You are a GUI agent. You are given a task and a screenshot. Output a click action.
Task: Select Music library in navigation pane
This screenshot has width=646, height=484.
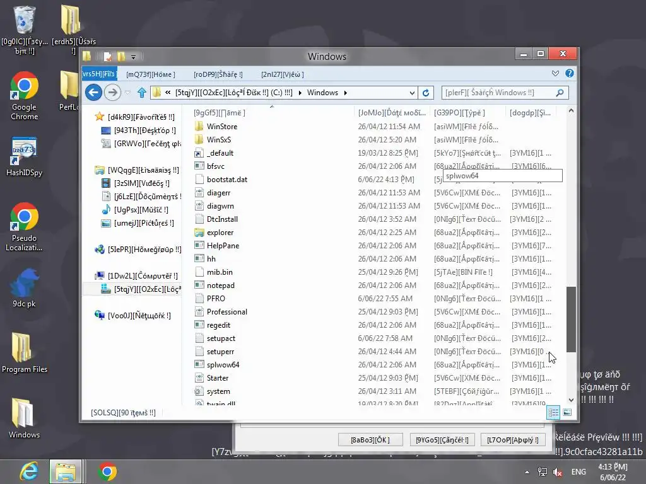[135, 209]
